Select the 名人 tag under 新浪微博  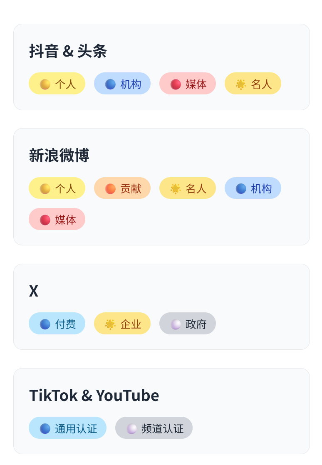tap(188, 188)
